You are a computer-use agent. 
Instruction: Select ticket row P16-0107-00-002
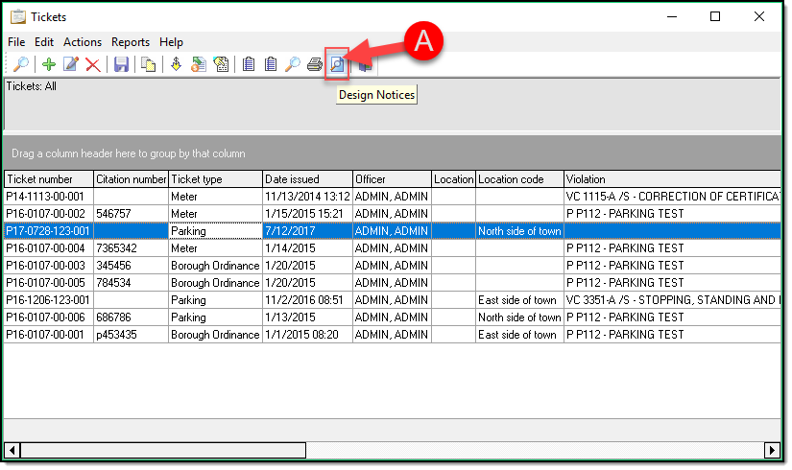click(47, 214)
